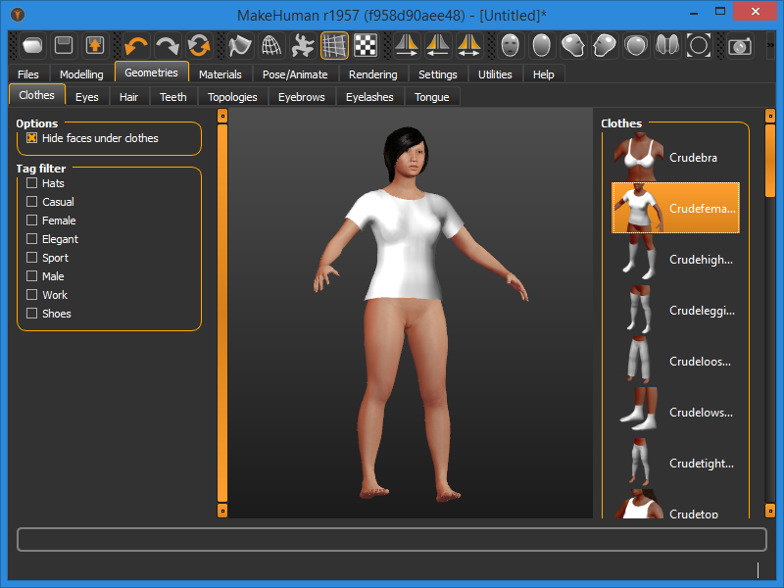Switch to the Eyes sub-tab
Image resolution: width=784 pixels, height=588 pixels.
(x=87, y=96)
